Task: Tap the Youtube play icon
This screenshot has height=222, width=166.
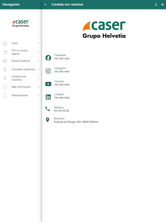Action: (x=48, y=84)
